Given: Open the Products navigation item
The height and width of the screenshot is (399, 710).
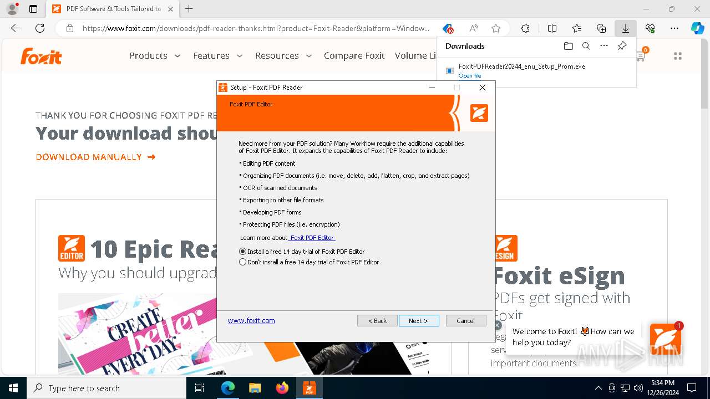Looking at the screenshot, I should 148,55.
